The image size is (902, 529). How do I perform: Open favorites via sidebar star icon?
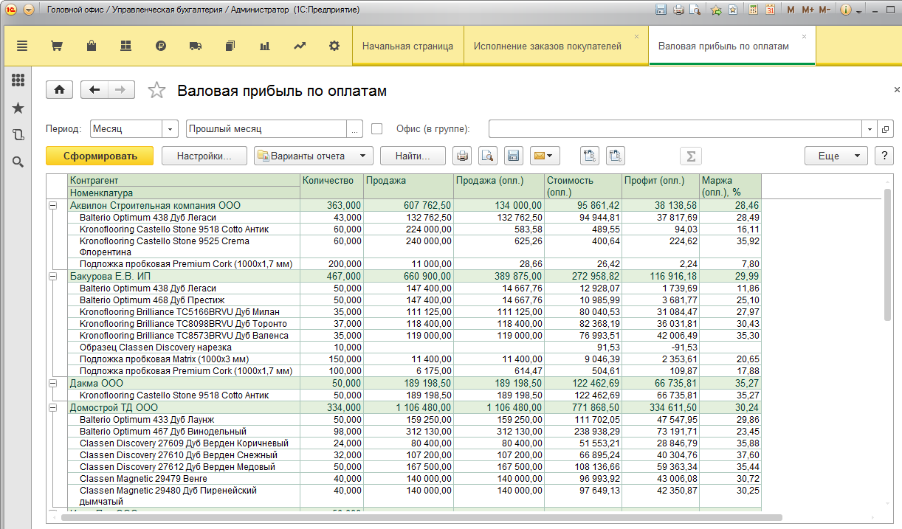[x=18, y=108]
